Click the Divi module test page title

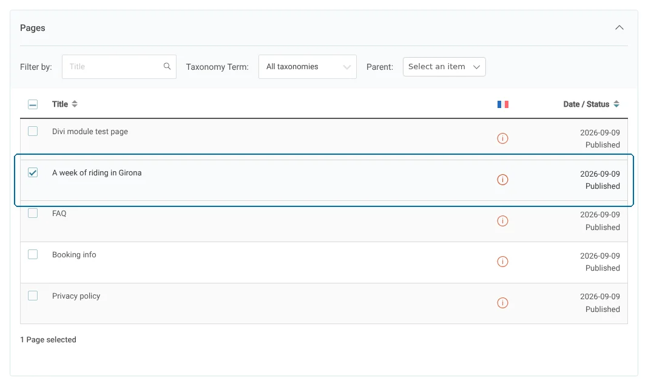coord(90,132)
